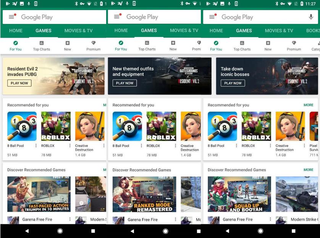
Task: Open Premium section in left screen
Action: [x=94, y=46]
